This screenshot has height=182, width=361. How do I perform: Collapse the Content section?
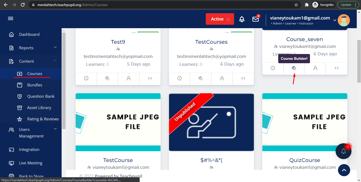tap(55, 61)
